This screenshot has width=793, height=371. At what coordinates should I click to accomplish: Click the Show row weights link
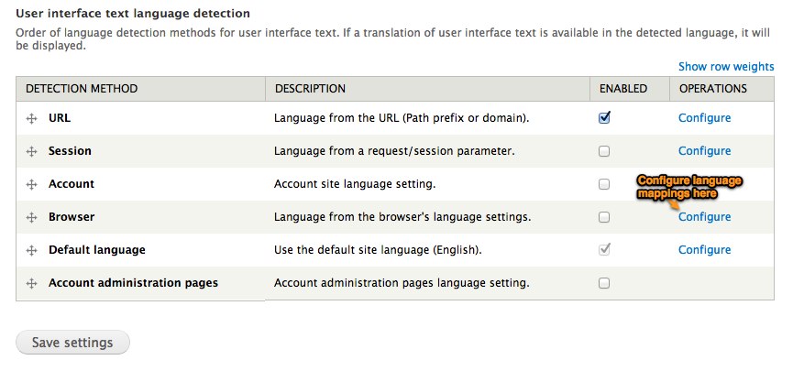[x=726, y=67]
